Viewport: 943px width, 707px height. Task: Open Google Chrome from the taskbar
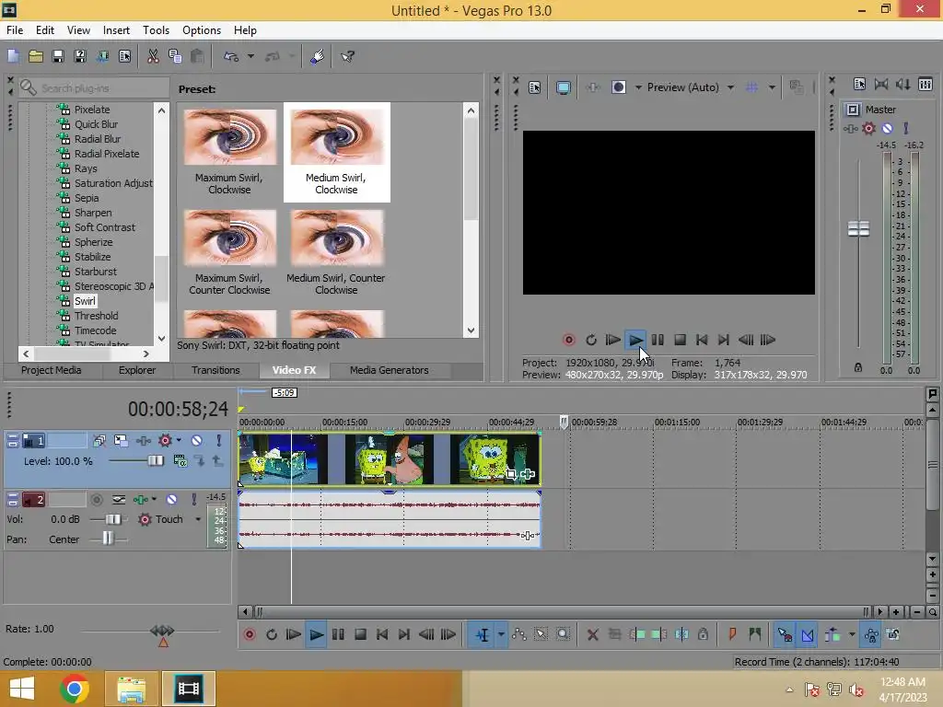point(74,689)
